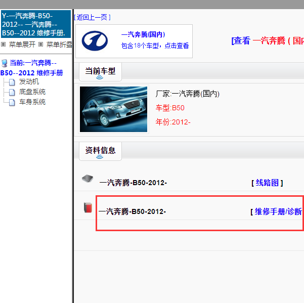Click the page icon beside 底盘系统
The image size is (304, 303).
coord(12,92)
